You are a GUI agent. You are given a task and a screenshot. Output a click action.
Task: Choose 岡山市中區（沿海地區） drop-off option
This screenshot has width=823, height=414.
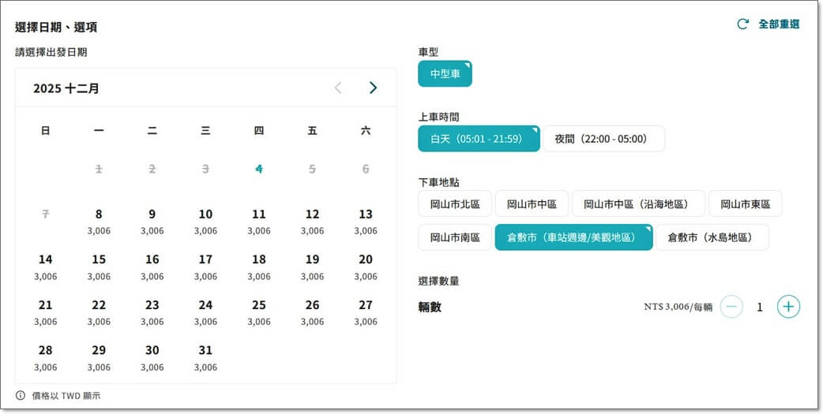pyautogui.click(x=638, y=203)
